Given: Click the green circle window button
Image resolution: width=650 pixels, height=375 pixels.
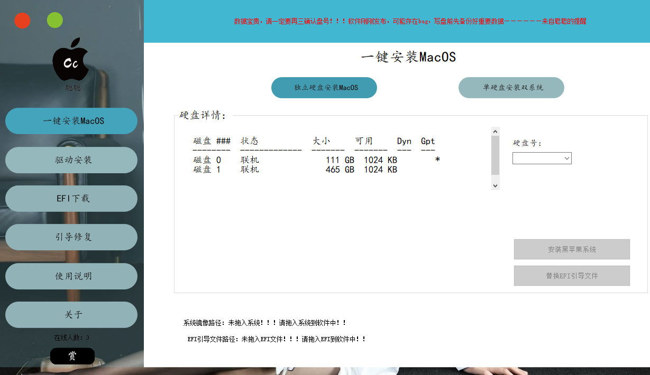Looking at the screenshot, I should 55,21.
